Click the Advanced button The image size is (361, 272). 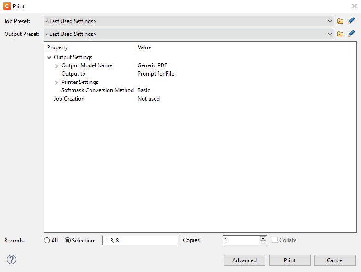pyautogui.click(x=244, y=260)
